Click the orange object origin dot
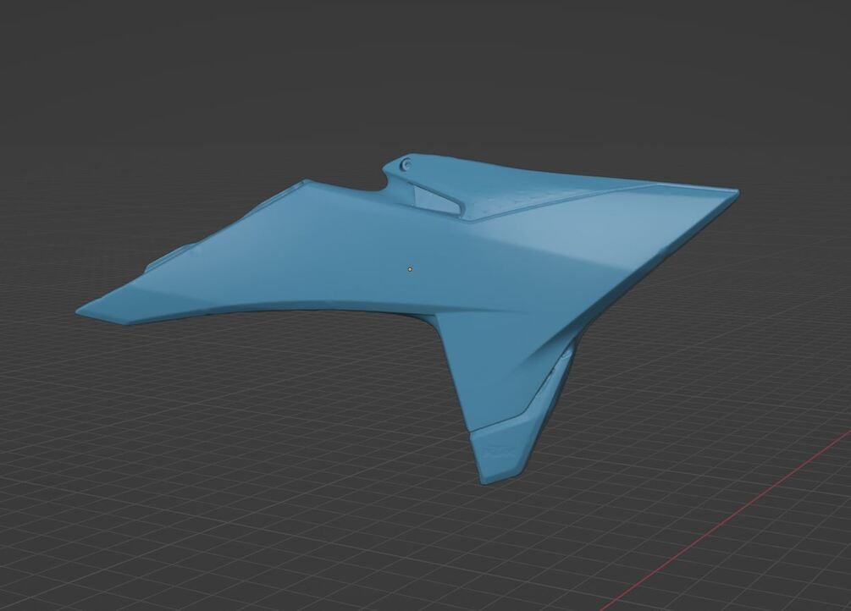The width and height of the screenshot is (851, 611). tap(411, 268)
